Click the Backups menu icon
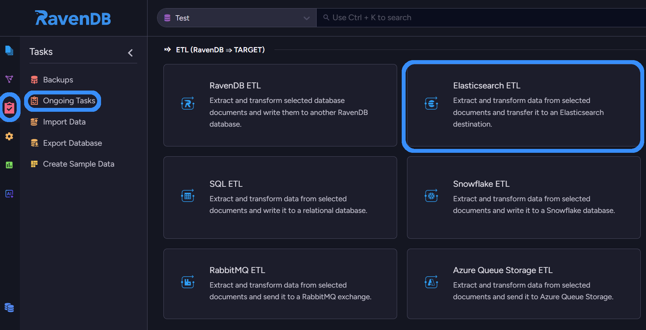Viewport: 646px width, 330px height. coord(34,80)
